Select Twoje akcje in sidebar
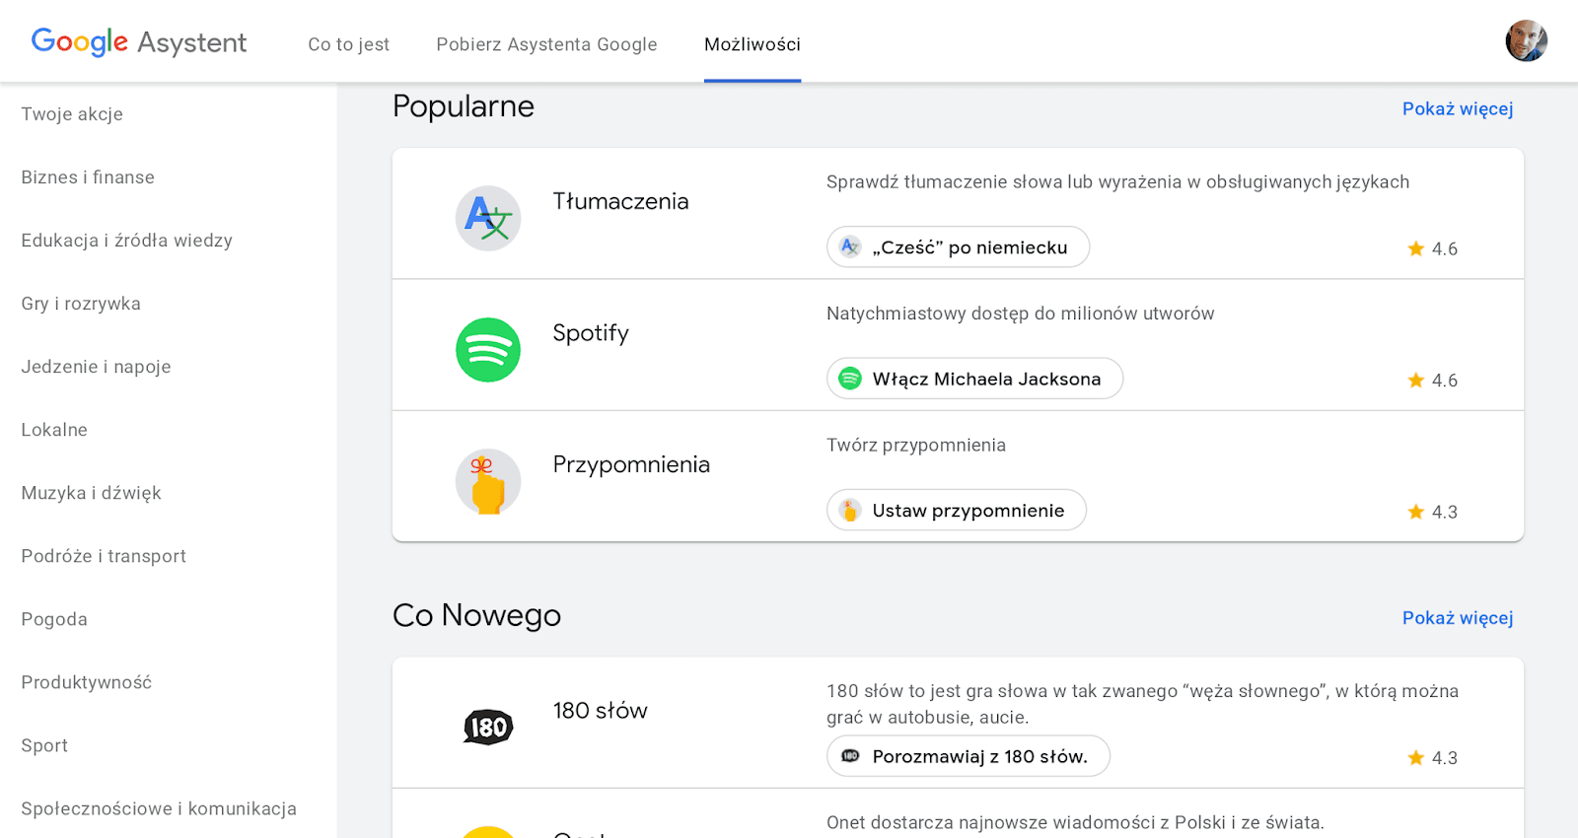 pos(72,114)
